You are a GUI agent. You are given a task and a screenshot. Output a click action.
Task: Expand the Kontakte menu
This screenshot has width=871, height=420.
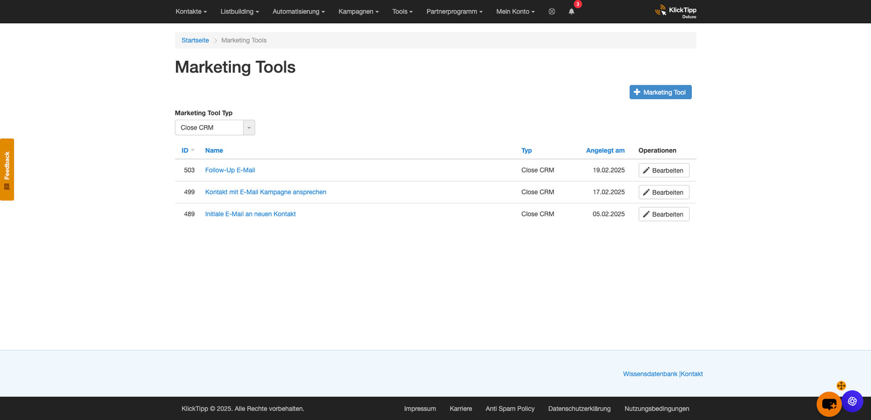[191, 11]
